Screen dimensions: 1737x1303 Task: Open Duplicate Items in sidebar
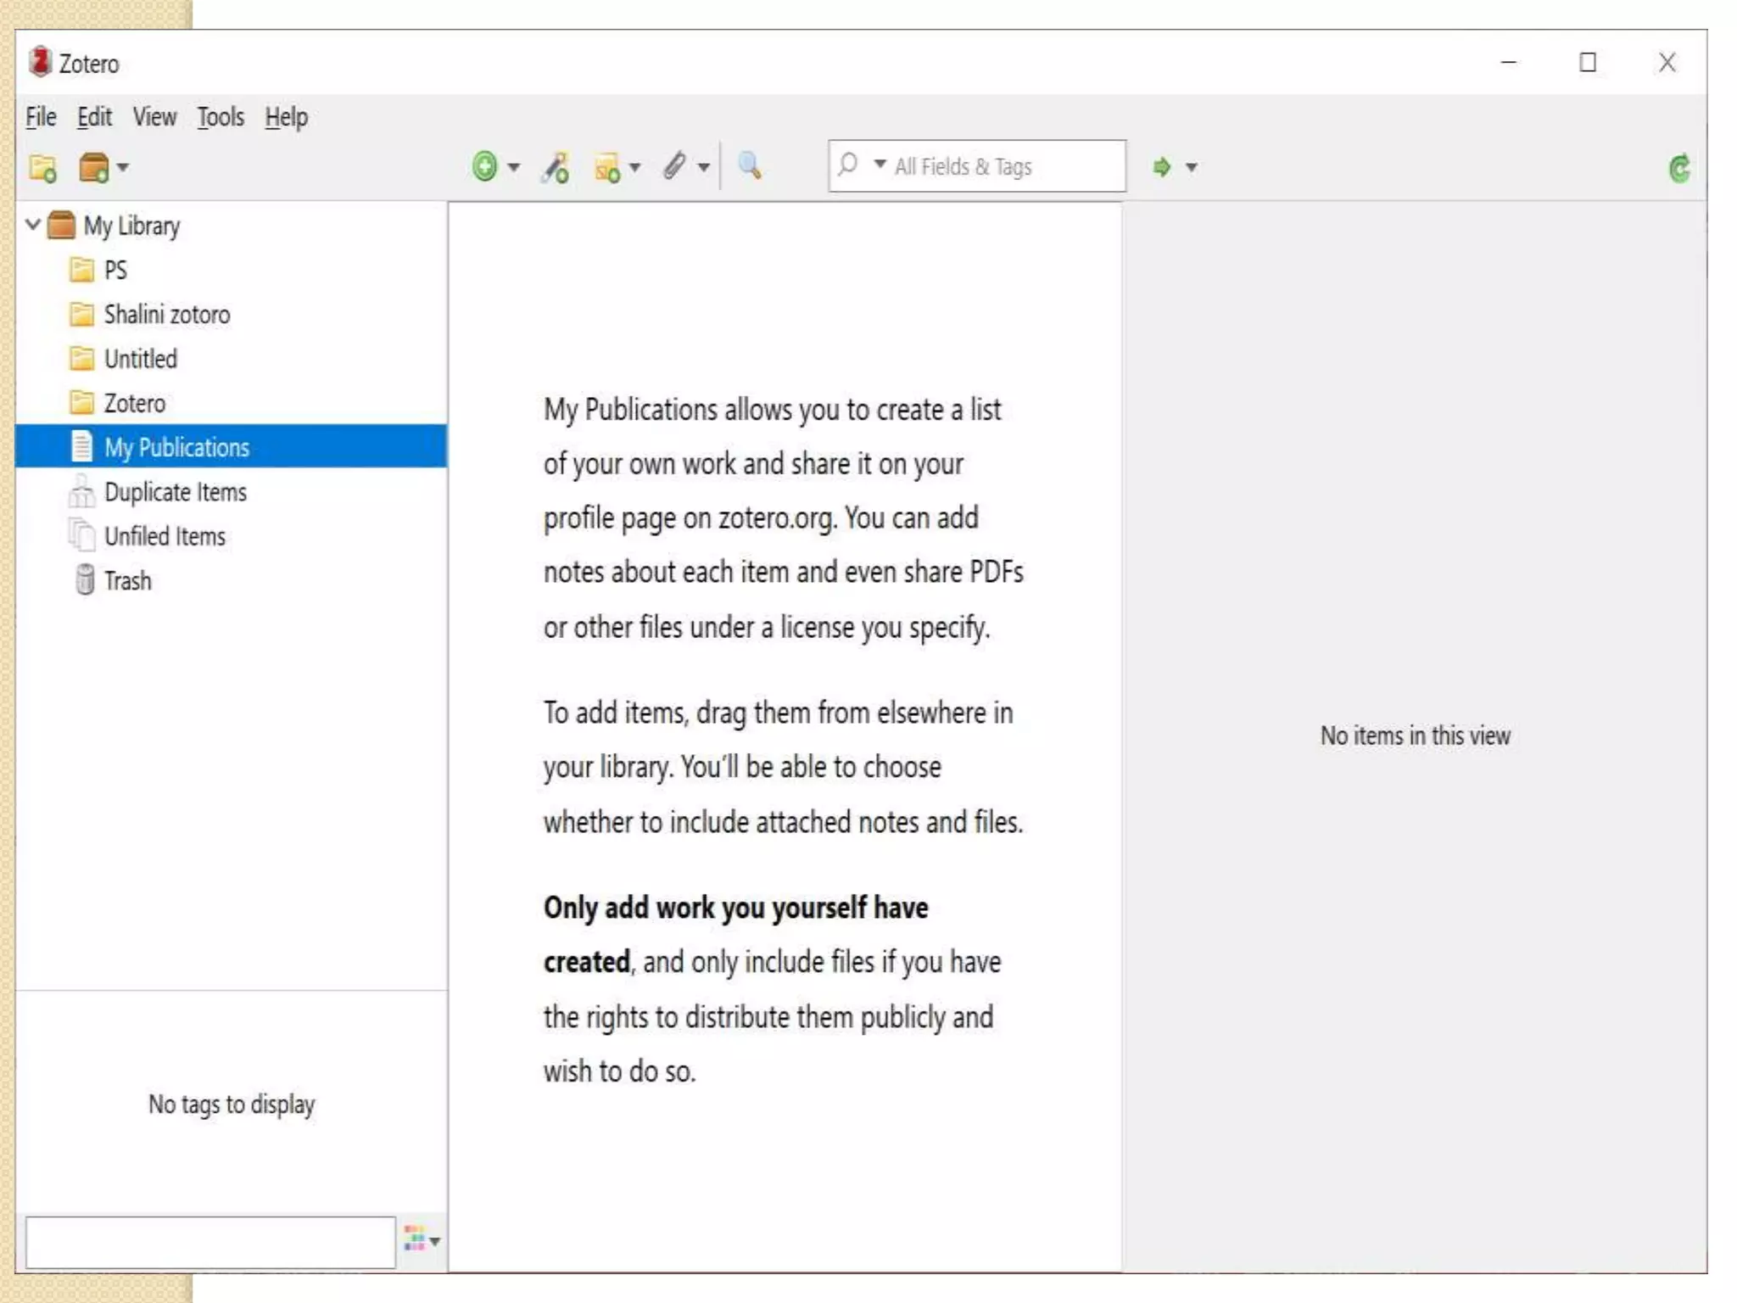(x=175, y=492)
